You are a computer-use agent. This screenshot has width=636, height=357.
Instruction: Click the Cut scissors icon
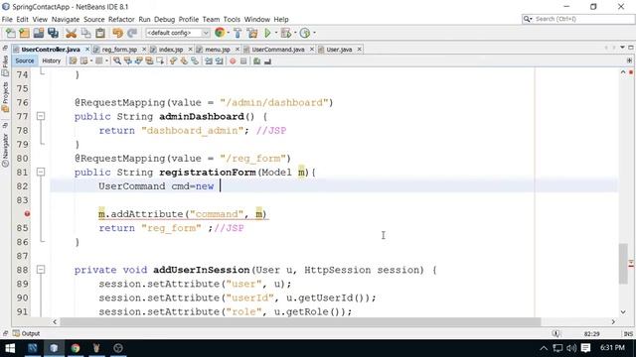pyautogui.click(x=71, y=33)
